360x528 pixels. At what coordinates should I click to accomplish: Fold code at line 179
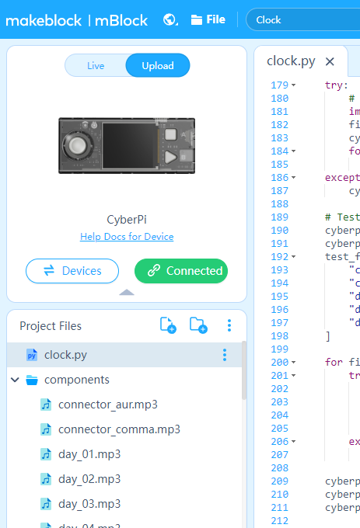tap(294, 85)
